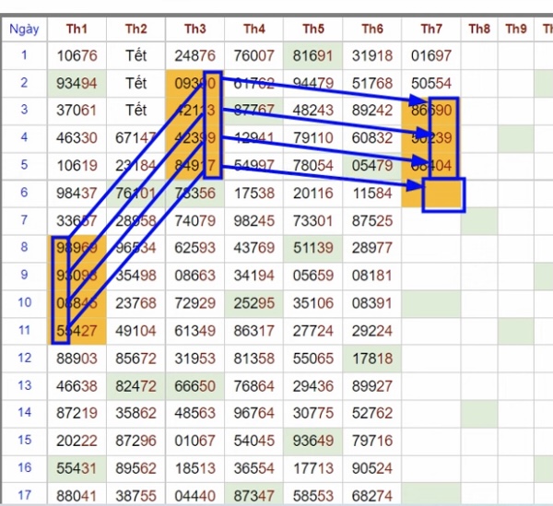Click the 74079 cell
This screenshot has height=506, width=553.
(x=195, y=221)
